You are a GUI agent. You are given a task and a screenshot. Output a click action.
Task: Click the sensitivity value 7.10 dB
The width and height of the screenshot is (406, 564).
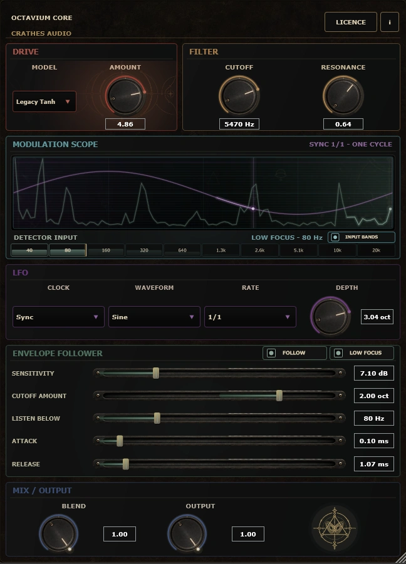coord(374,373)
